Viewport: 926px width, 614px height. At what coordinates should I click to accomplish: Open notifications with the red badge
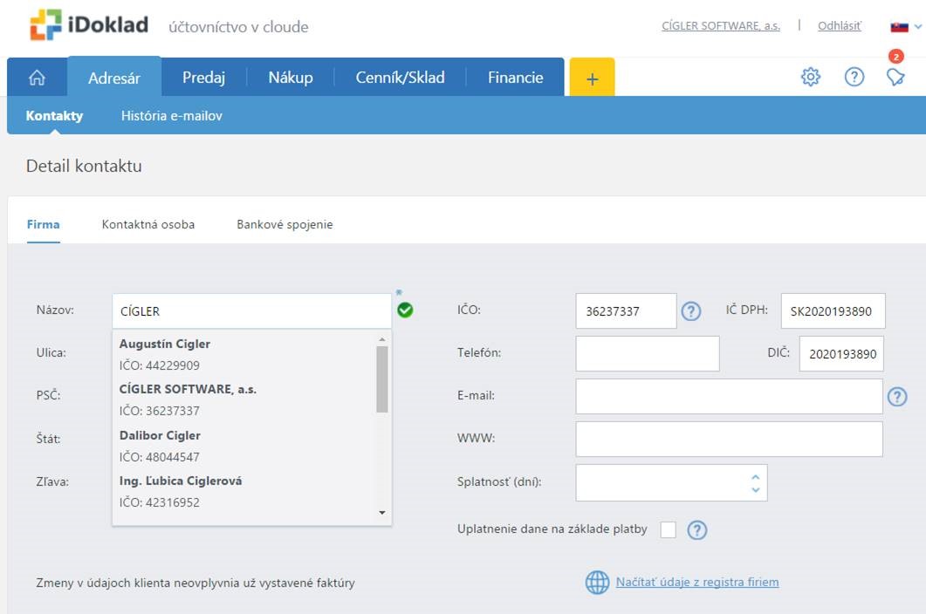pyautogui.click(x=895, y=77)
